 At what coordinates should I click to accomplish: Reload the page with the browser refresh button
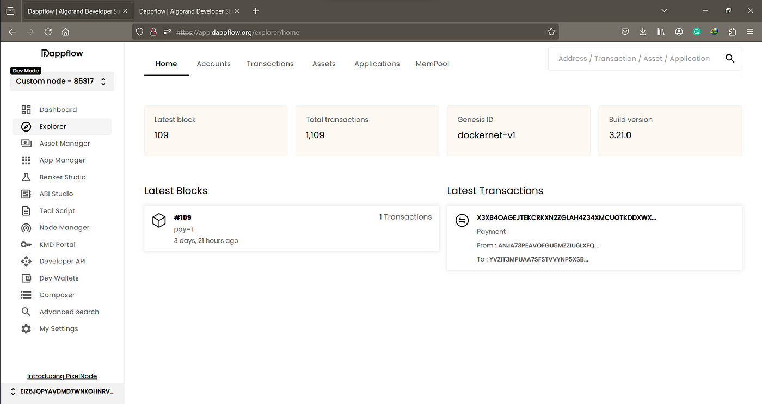click(48, 32)
